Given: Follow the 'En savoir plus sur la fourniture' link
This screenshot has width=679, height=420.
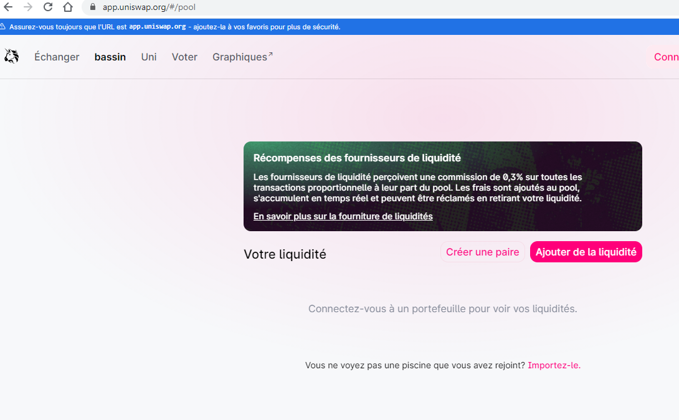Looking at the screenshot, I should (343, 216).
